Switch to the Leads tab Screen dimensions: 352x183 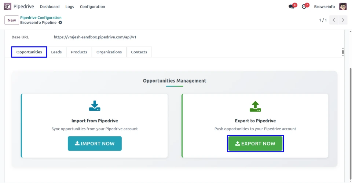[56, 52]
